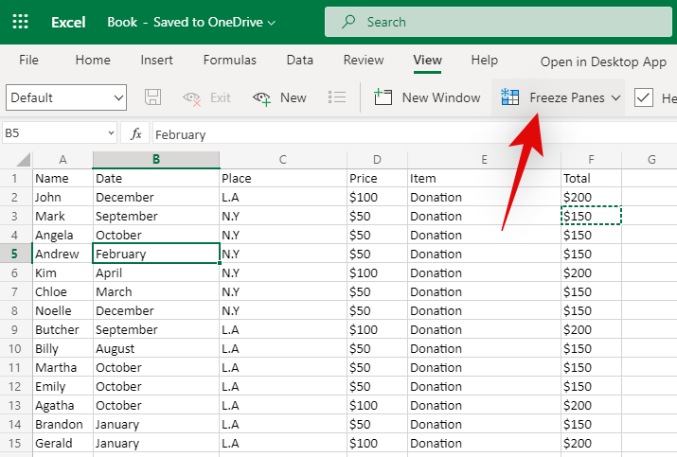677x457 pixels.
Task: Open the app launcher waffle icon
Action: pyautogui.click(x=20, y=21)
